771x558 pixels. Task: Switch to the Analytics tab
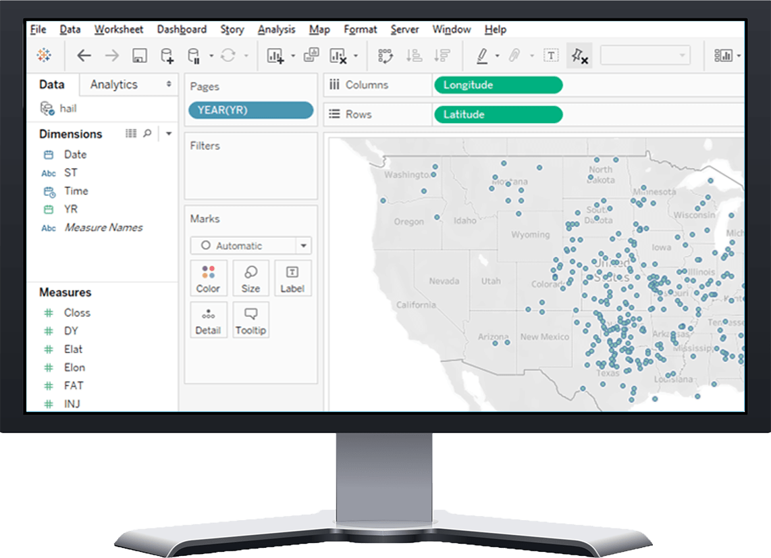point(115,84)
